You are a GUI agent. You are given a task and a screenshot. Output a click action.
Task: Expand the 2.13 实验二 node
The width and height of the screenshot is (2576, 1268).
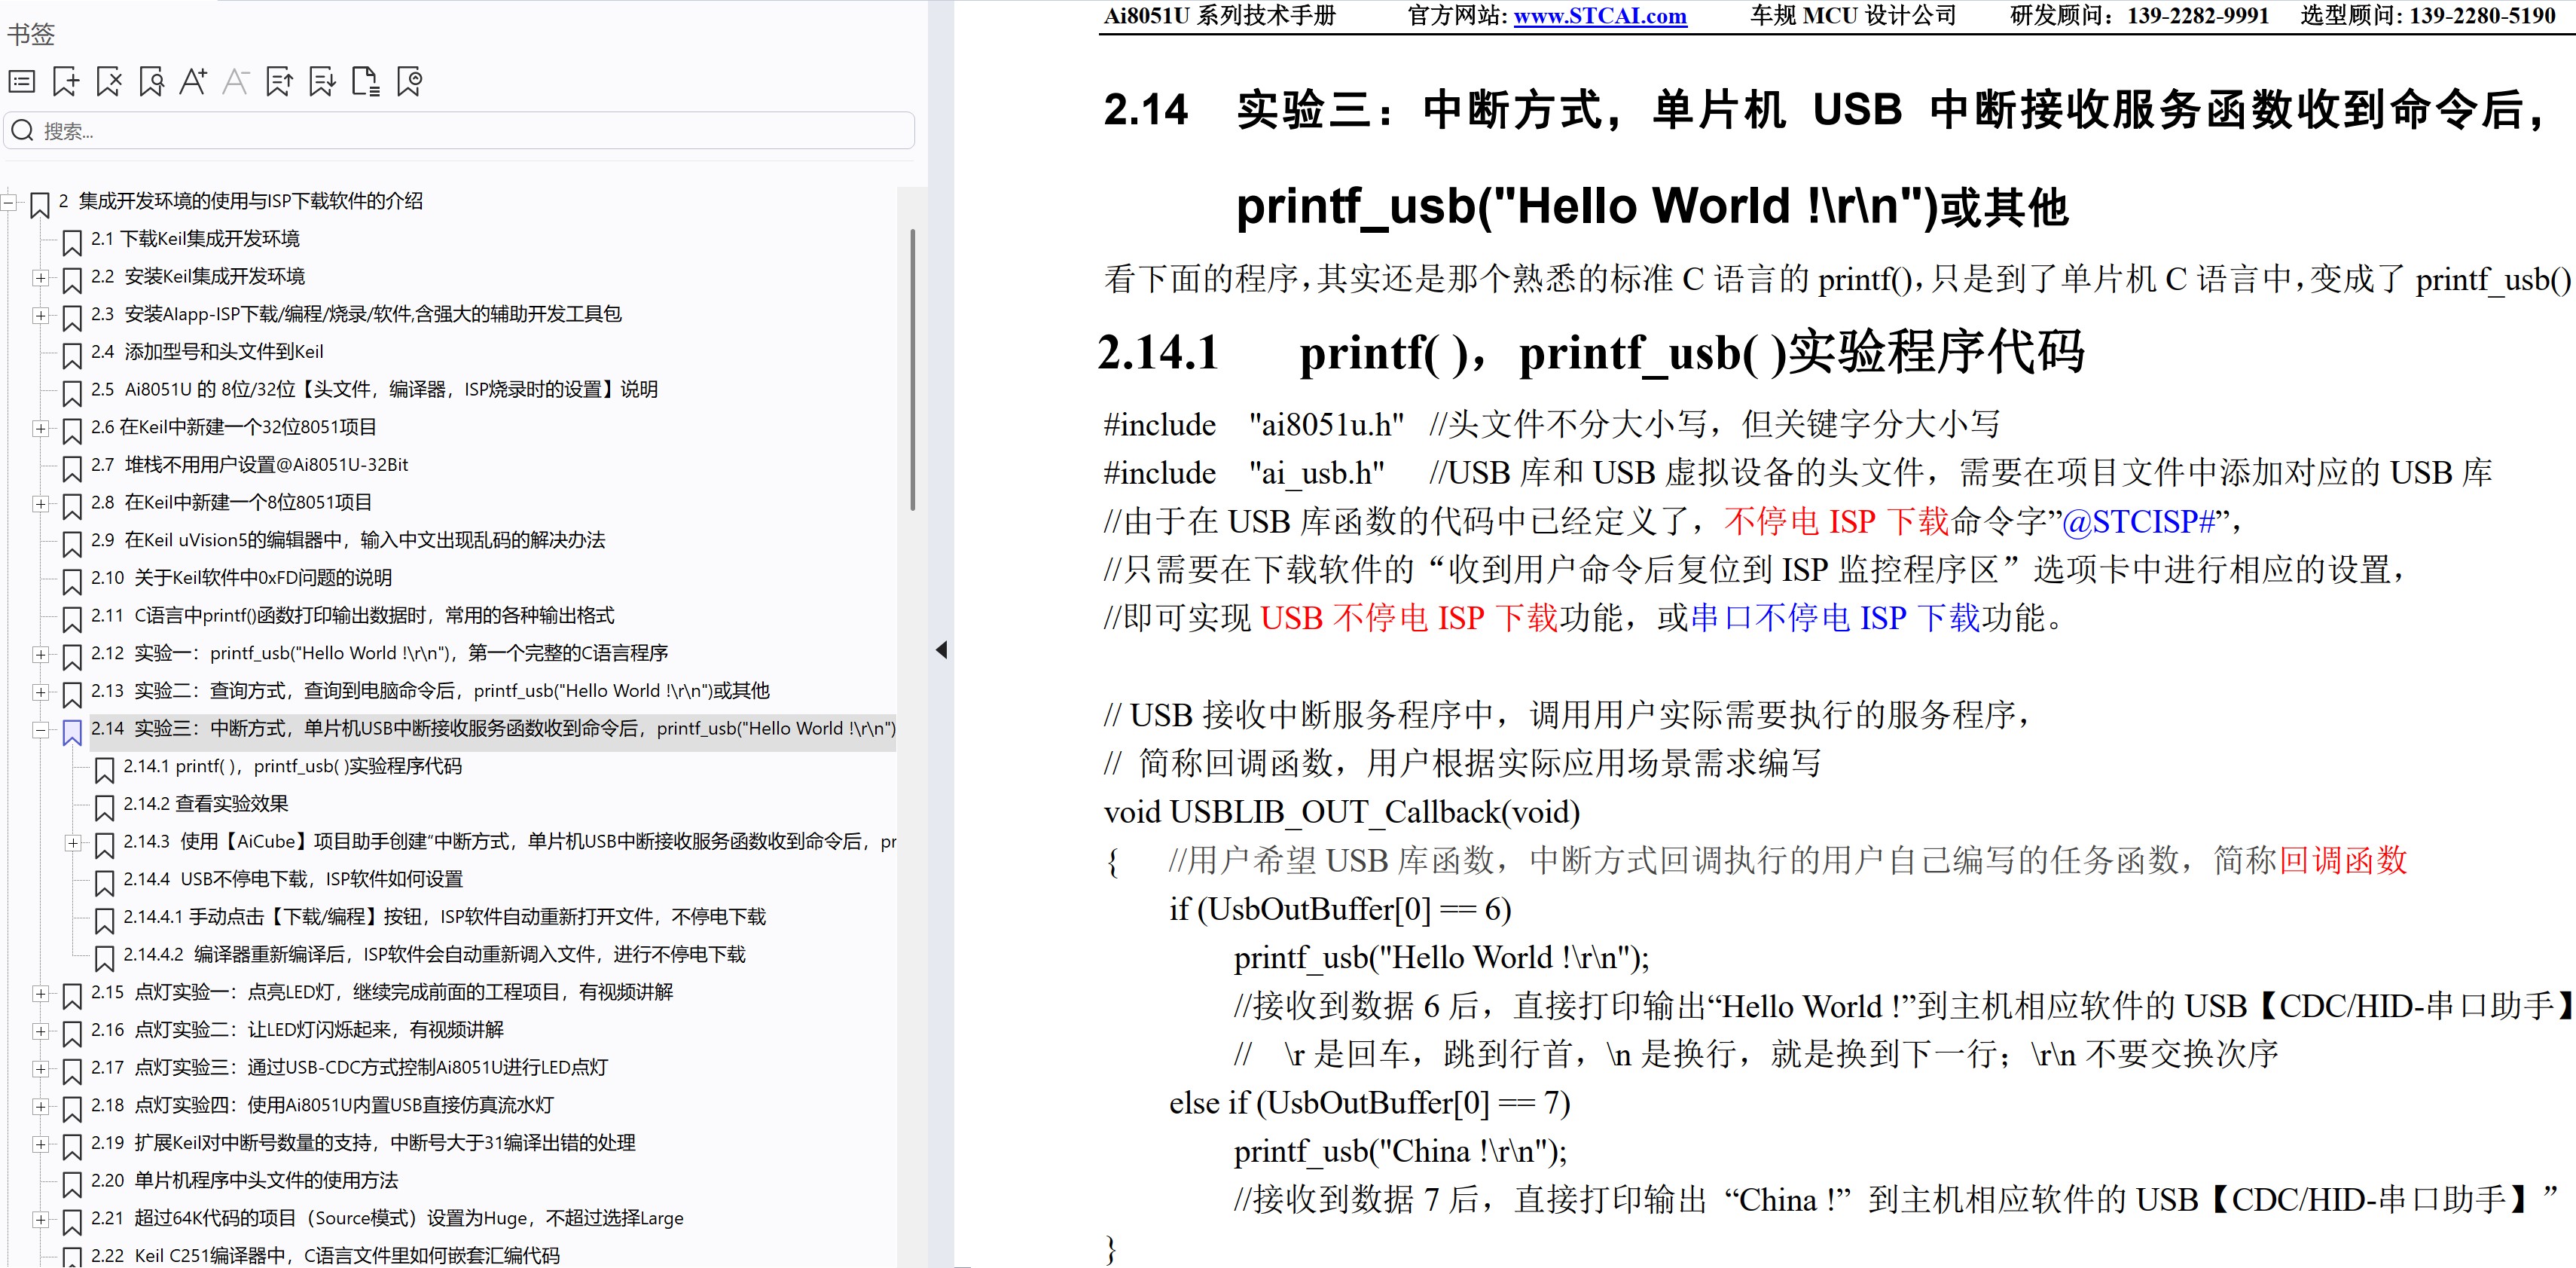[x=41, y=692]
